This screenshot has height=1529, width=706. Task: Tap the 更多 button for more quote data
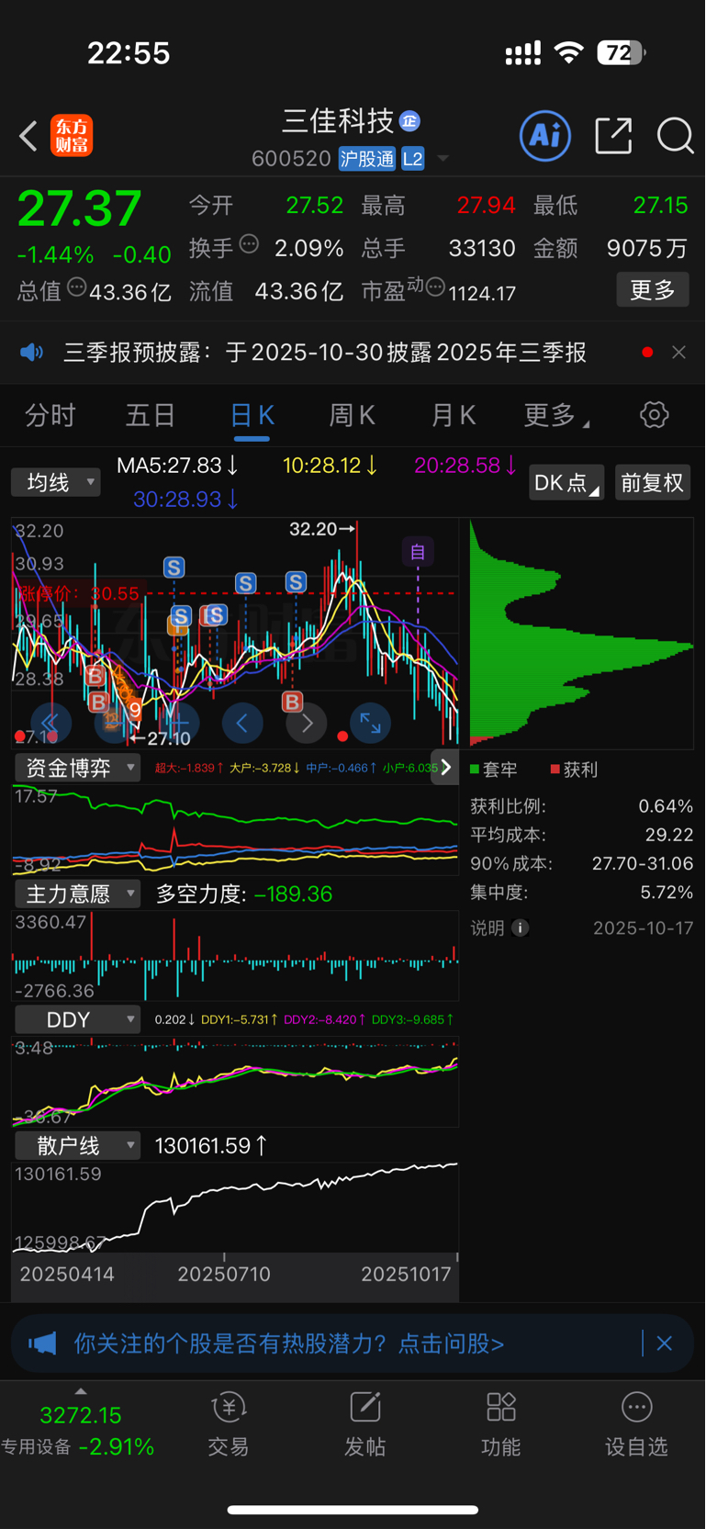click(653, 290)
